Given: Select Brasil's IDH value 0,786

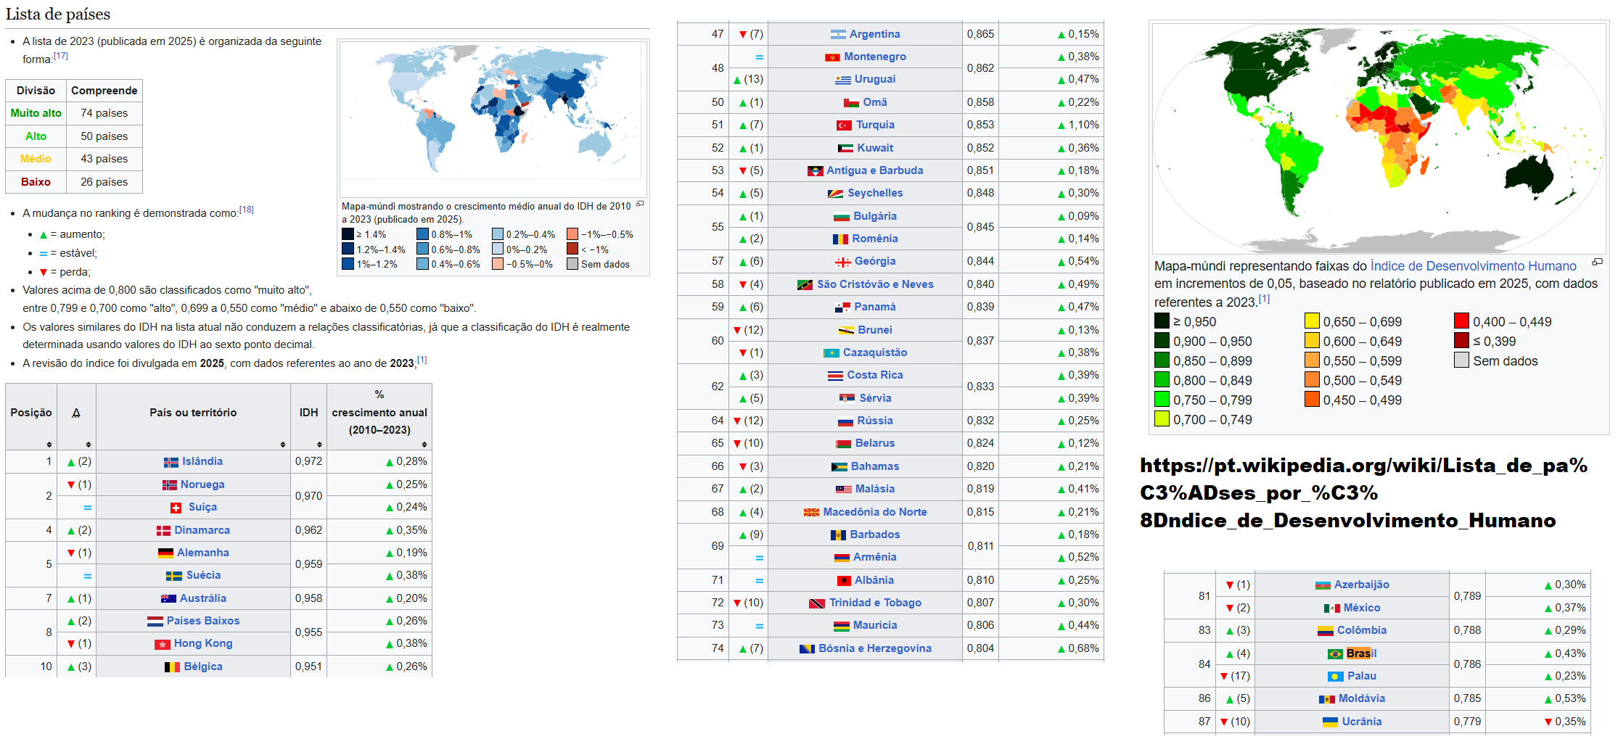Looking at the screenshot, I should (x=1468, y=665).
